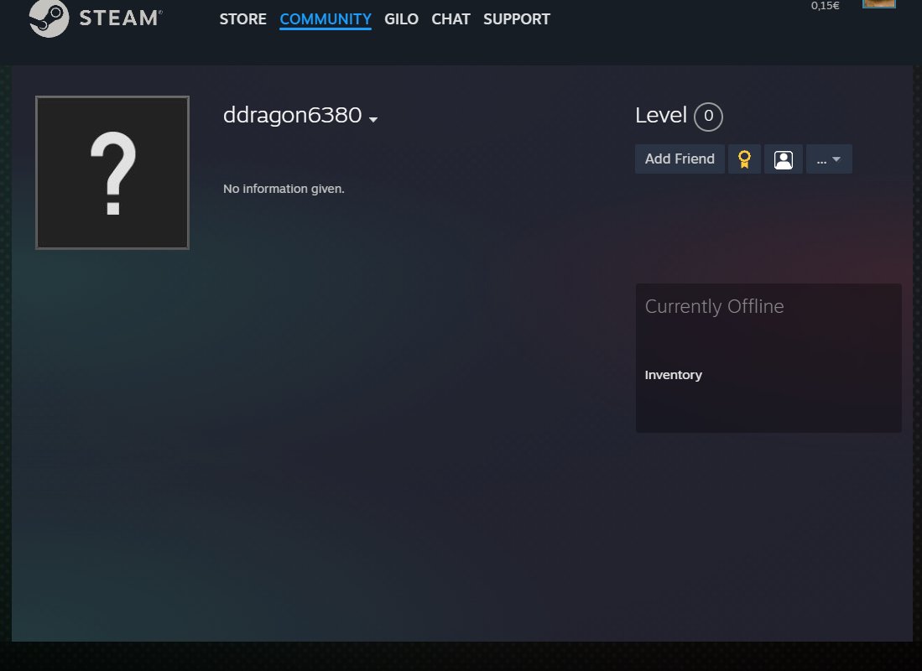
Task: Click the ddragon6380 profile name
Action: (x=292, y=115)
